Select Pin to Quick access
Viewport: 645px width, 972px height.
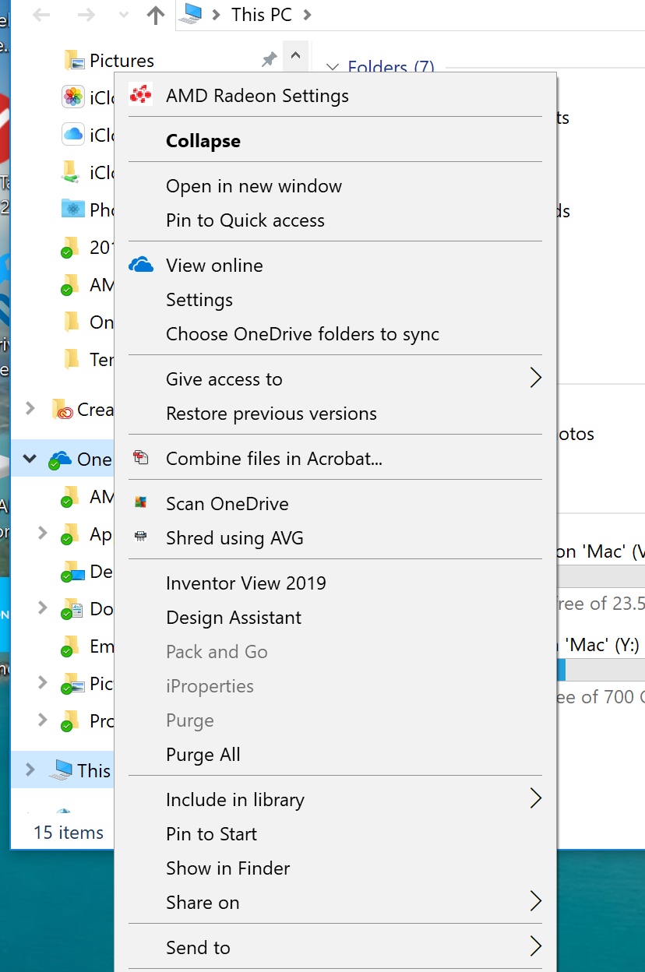[245, 220]
